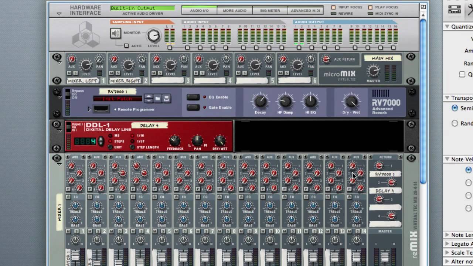Image resolution: width=473 pixels, height=266 pixels.
Task: Open the Advanced MIDI tab
Action: point(306,10)
